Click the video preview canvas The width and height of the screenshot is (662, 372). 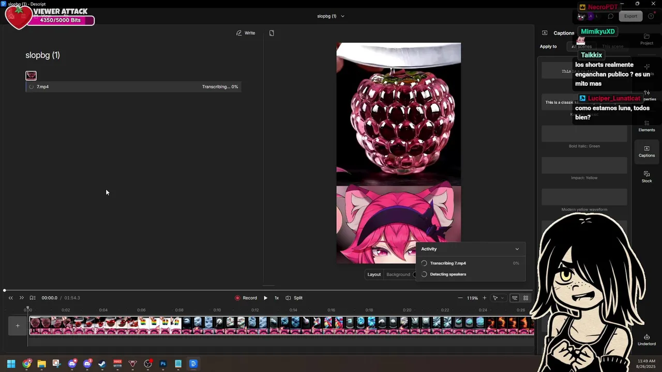point(399,153)
